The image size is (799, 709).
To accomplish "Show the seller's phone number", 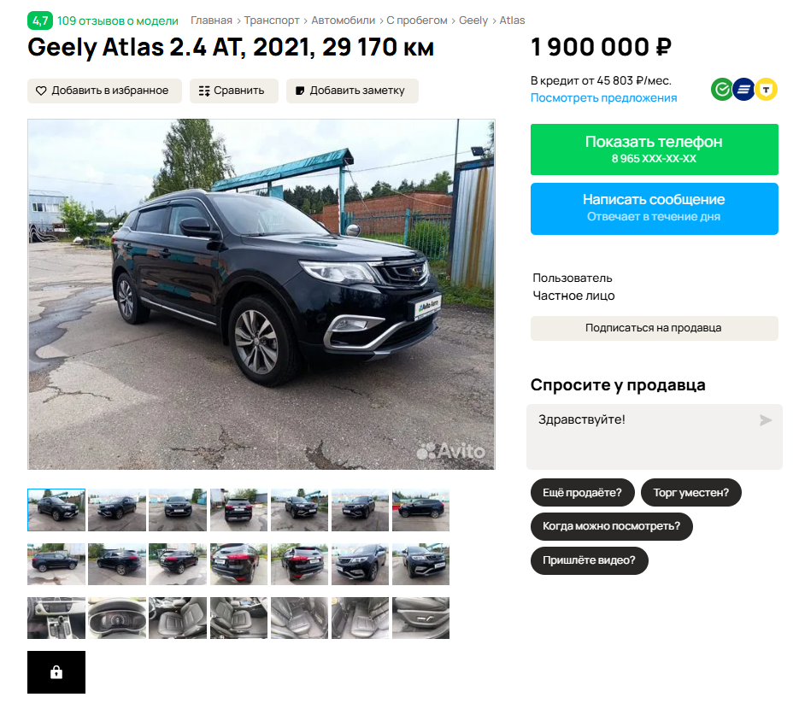I will pyautogui.click(x=655, y=149).
